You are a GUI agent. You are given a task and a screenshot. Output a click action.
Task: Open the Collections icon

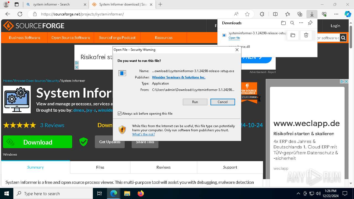click(300, 14)
